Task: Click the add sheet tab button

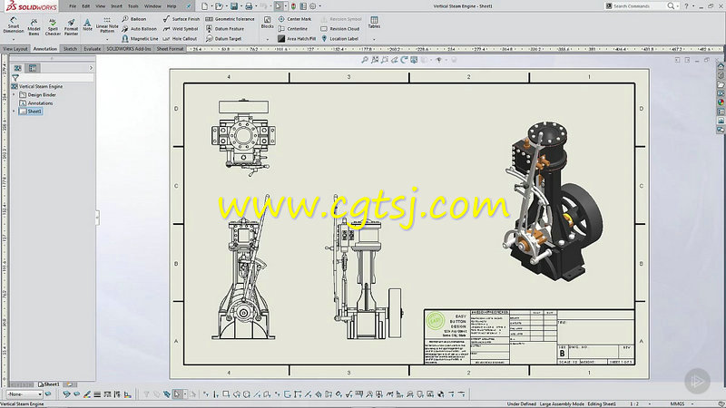Action: click(x=70, y=384)
